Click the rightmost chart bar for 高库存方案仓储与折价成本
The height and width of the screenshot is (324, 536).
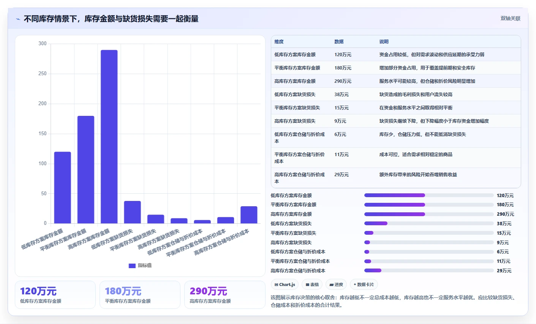[x=249, y=215]
